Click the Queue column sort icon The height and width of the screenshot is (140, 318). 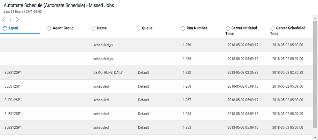tap(138, 28)
